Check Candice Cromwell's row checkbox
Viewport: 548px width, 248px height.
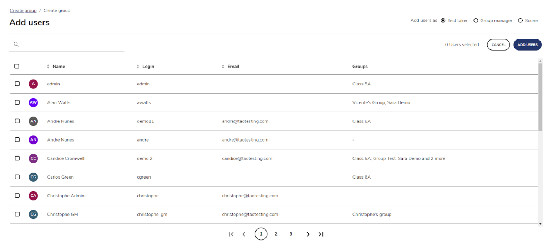(x=17, y=158)
